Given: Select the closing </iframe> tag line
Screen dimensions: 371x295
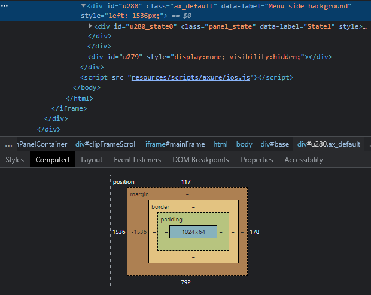Looking at the screenshot, I should pyautogui.click(x=69, y=108).
